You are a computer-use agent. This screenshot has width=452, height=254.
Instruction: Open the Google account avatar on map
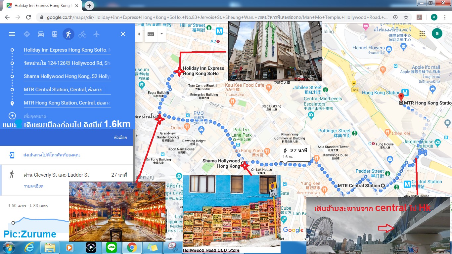click(437, 33)
